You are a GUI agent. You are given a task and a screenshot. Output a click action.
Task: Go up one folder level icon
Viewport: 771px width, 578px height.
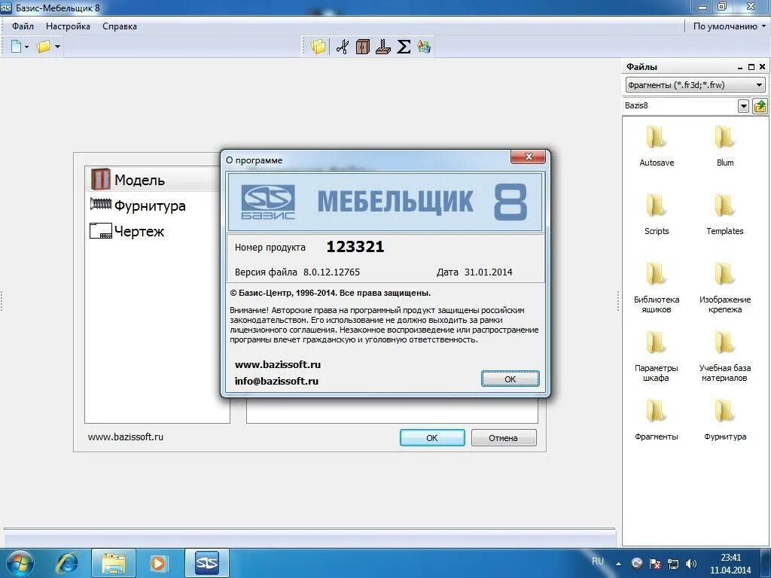tap(760, 105)
